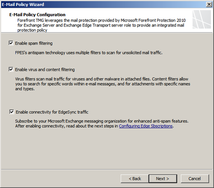Go back with the < Back button

click(x=135, y=179)
